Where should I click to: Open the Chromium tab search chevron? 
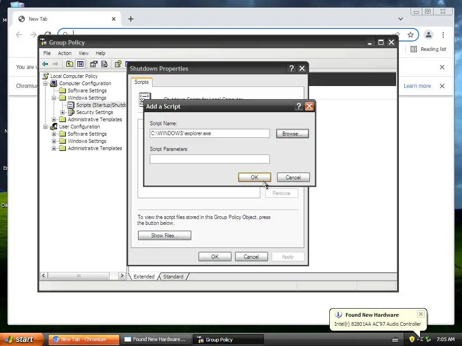tap(401, 19)
